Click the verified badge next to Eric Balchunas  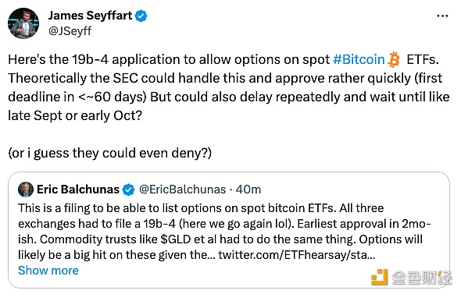[x=128, y=190]
